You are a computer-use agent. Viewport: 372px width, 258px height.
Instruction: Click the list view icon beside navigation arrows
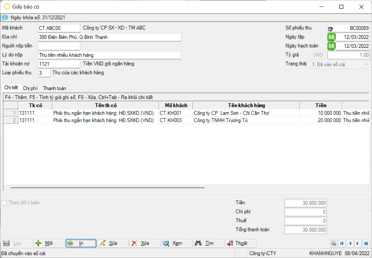pyautogui.click(x=334, y=243)
